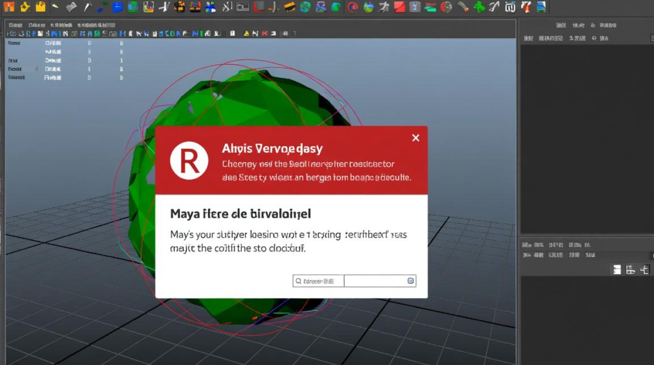Click the red swirl circle shelf icon

click(353, 7)
